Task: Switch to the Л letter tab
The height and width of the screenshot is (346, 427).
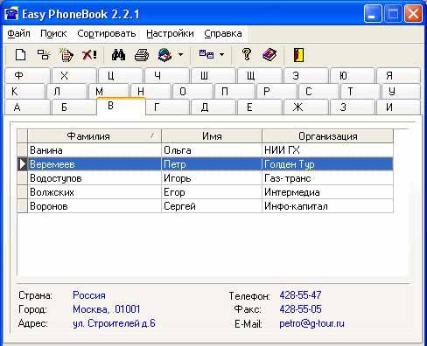Action: pos(66,92)
